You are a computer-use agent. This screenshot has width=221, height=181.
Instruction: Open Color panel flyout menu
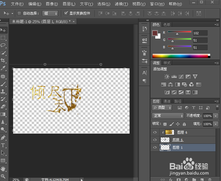tap(217, 25)
